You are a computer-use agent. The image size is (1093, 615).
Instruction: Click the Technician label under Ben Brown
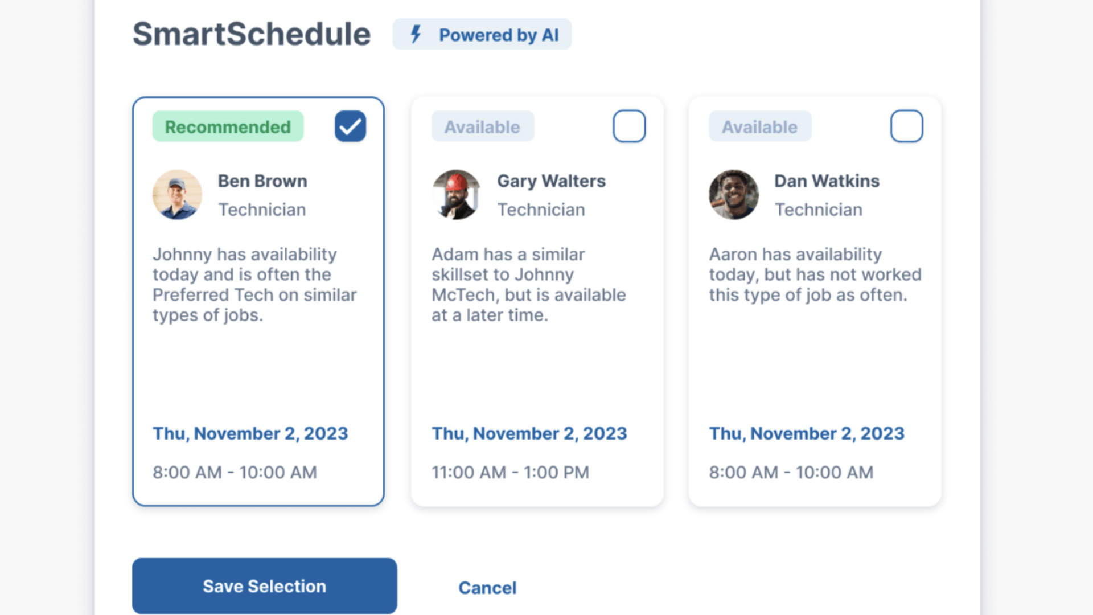(262, 210)
